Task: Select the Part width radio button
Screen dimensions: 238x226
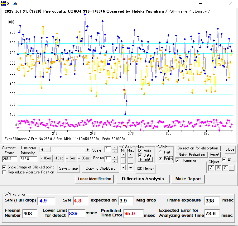Action: tap(160, 152)
